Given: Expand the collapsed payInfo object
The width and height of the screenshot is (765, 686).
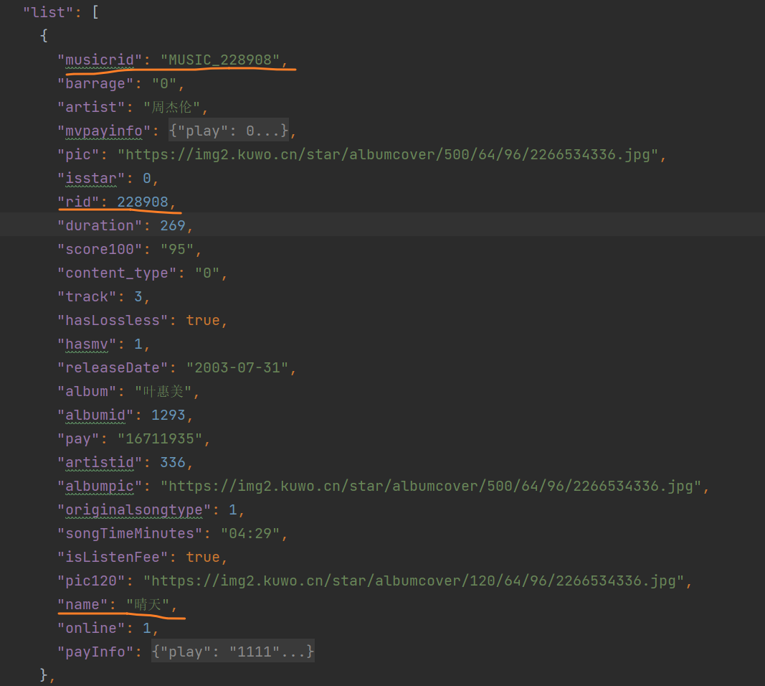Looking at the screenshot, I should click(x=232, y=651).
